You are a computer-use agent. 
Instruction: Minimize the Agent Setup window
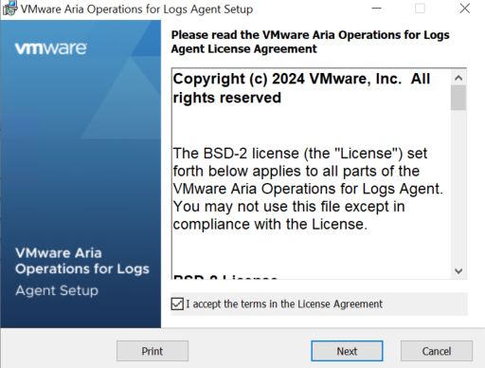click(376, 9)
